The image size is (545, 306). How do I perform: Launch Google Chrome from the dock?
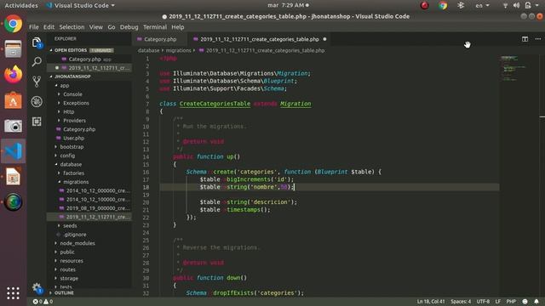(x=14, y=24)
